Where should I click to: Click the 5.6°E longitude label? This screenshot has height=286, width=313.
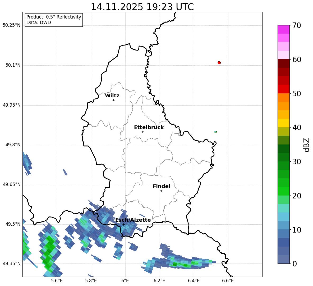tap(57, 281)
